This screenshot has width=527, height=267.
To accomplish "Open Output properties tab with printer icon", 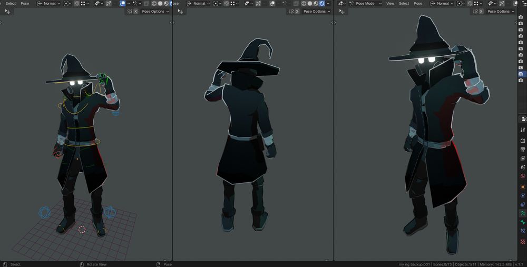I will (x=523, y=150).
